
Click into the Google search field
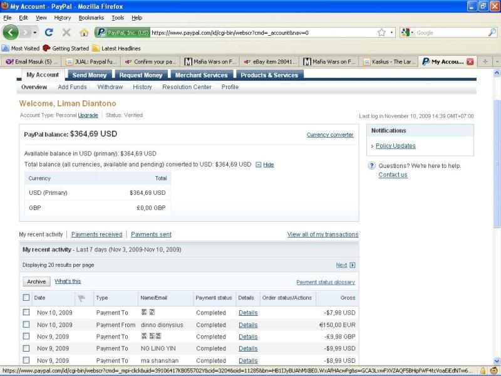tap(451, 33)
